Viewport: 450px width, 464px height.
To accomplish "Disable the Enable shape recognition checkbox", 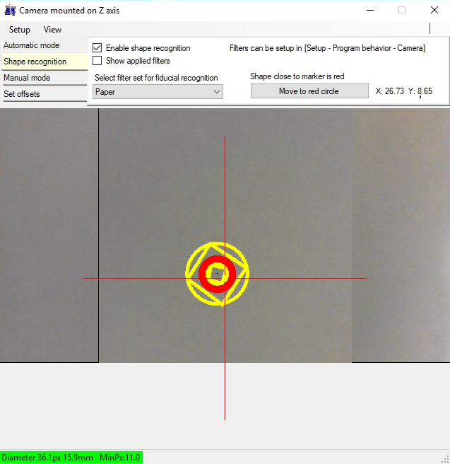I will point(98,48).
